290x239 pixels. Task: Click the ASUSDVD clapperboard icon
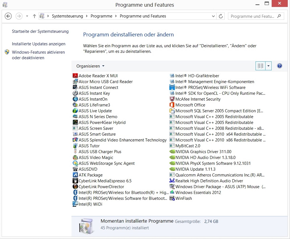[75, 169]
